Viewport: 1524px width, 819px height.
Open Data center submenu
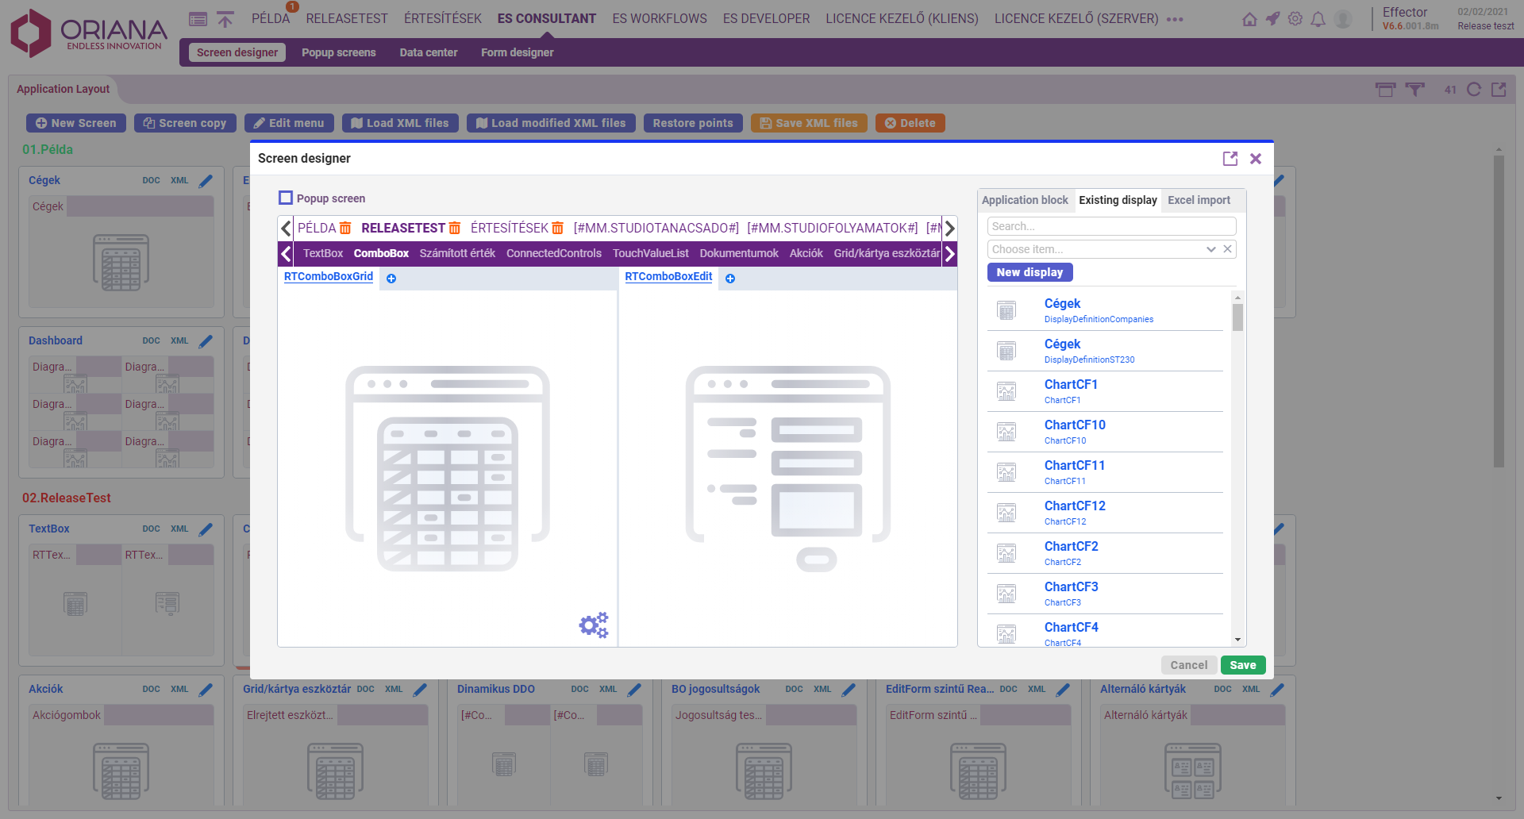point(429,52)
